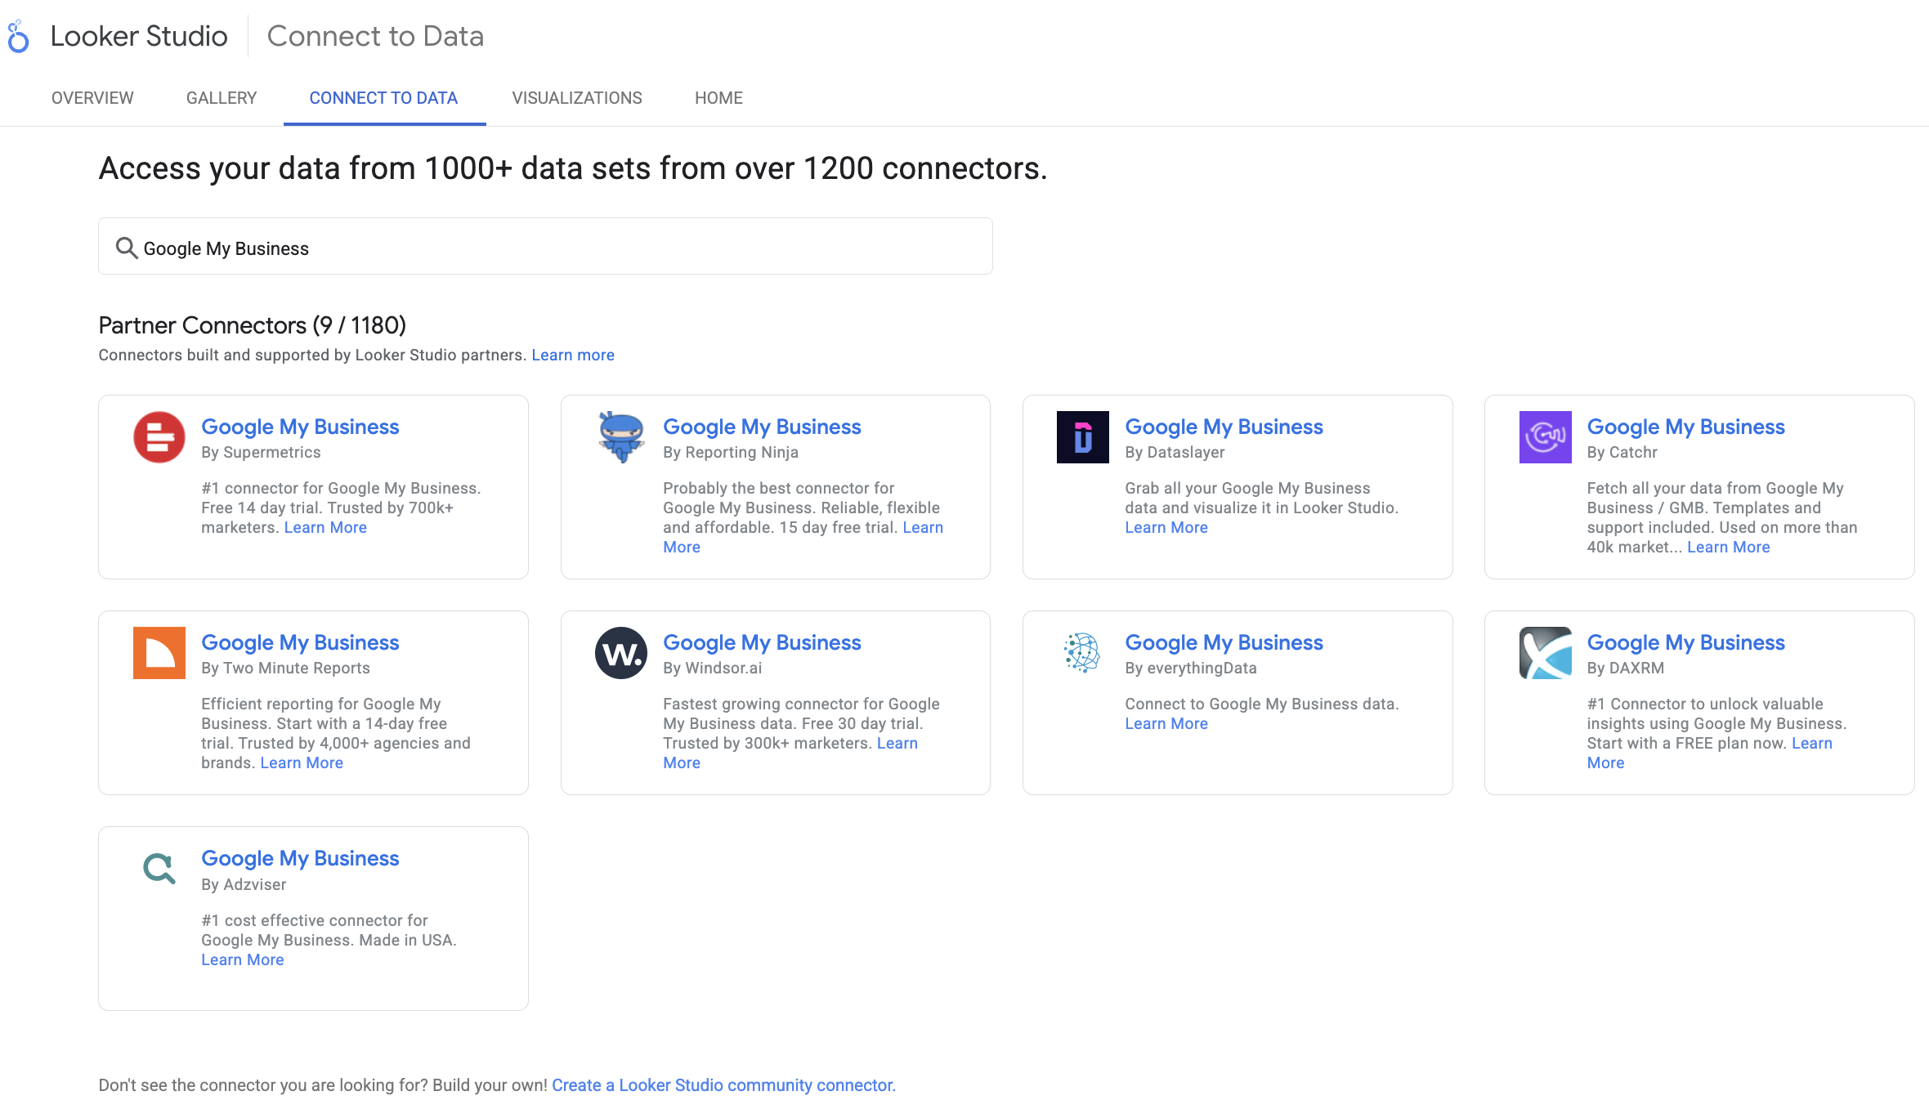Click Learn More in the DAXRM card

(x=1812, y=743)
